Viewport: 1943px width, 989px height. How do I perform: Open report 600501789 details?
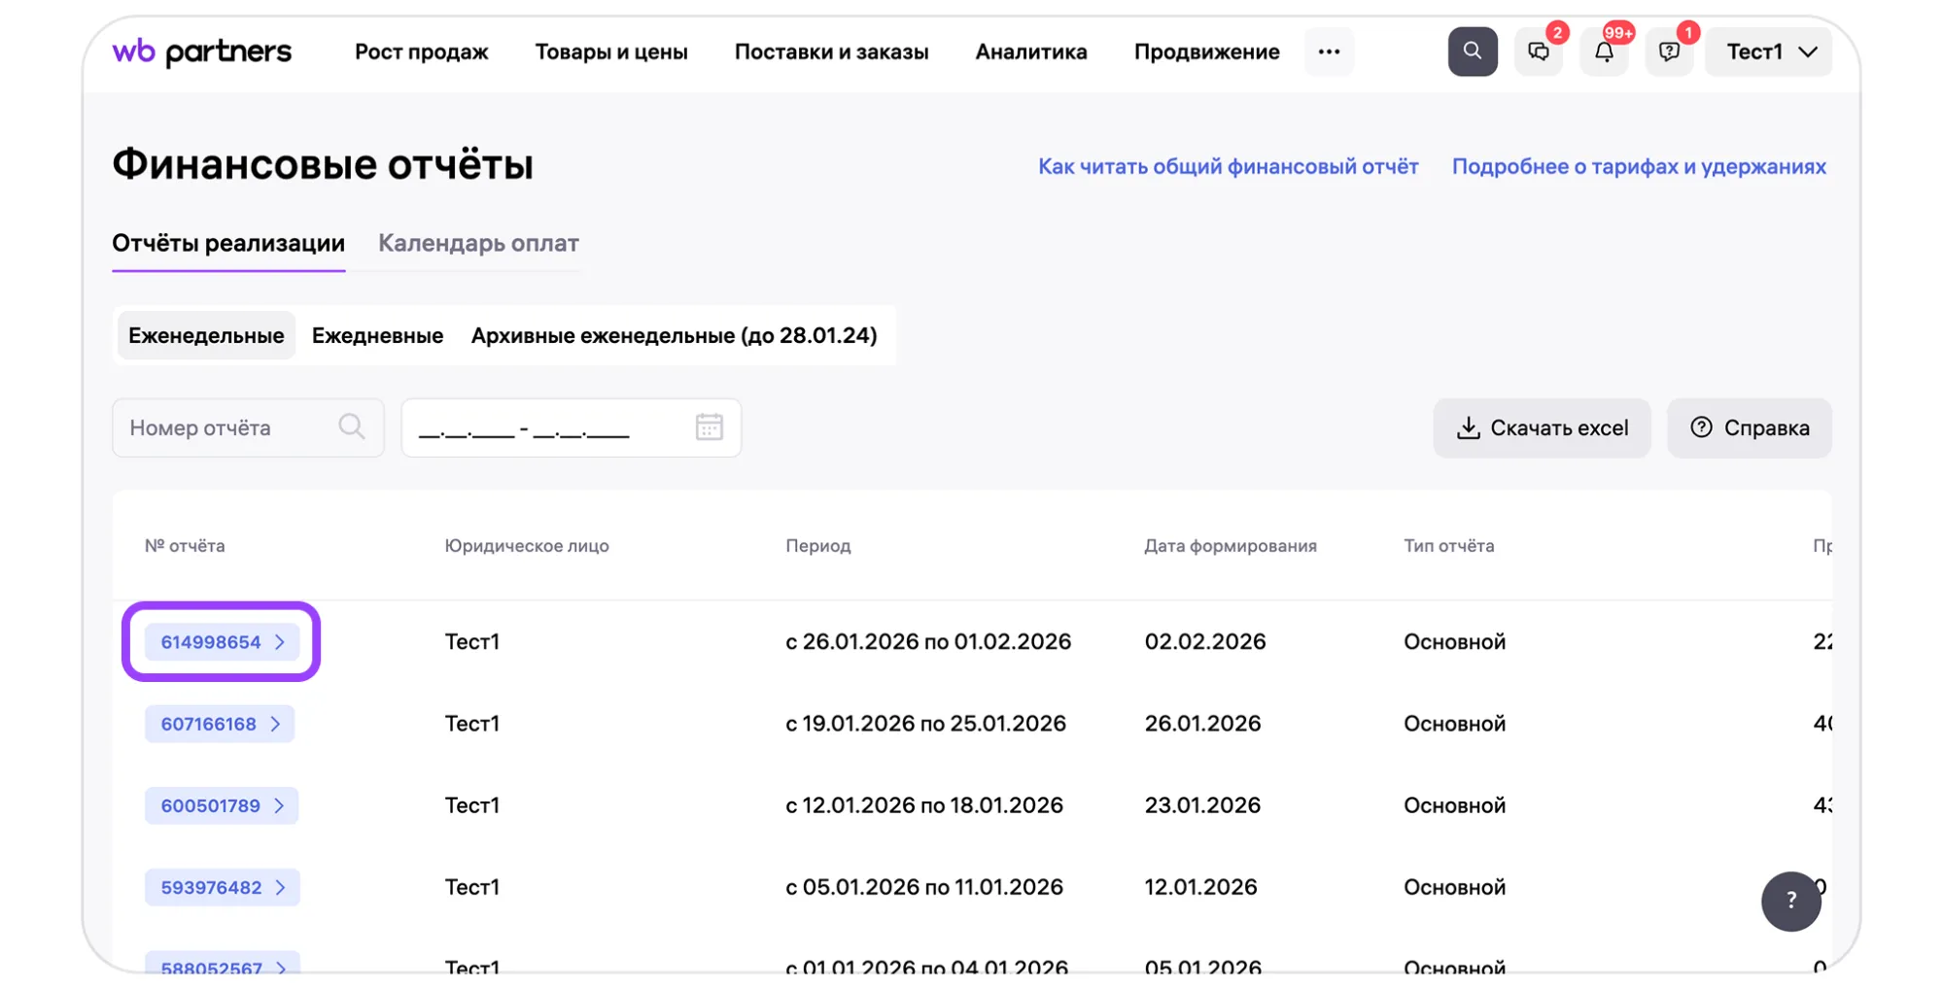(222, 805)
